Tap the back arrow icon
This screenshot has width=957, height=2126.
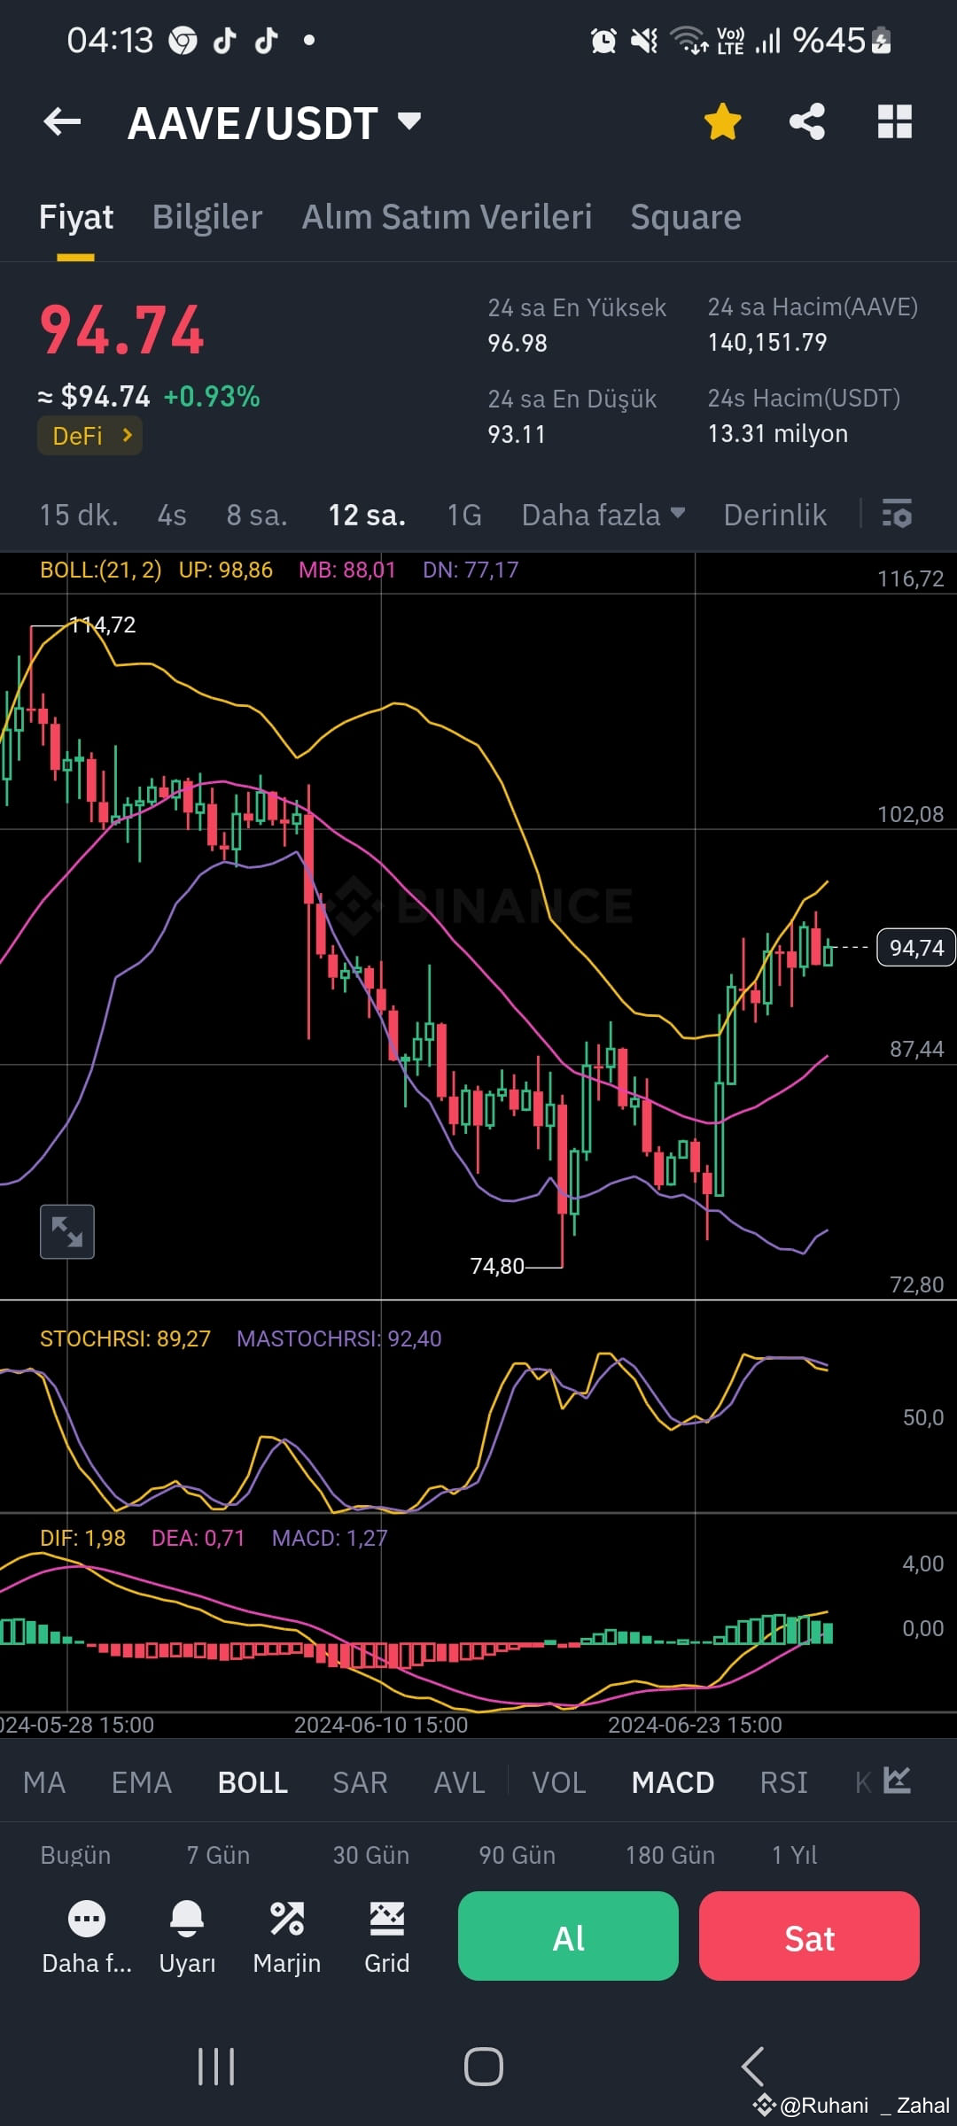coord(62,122)
